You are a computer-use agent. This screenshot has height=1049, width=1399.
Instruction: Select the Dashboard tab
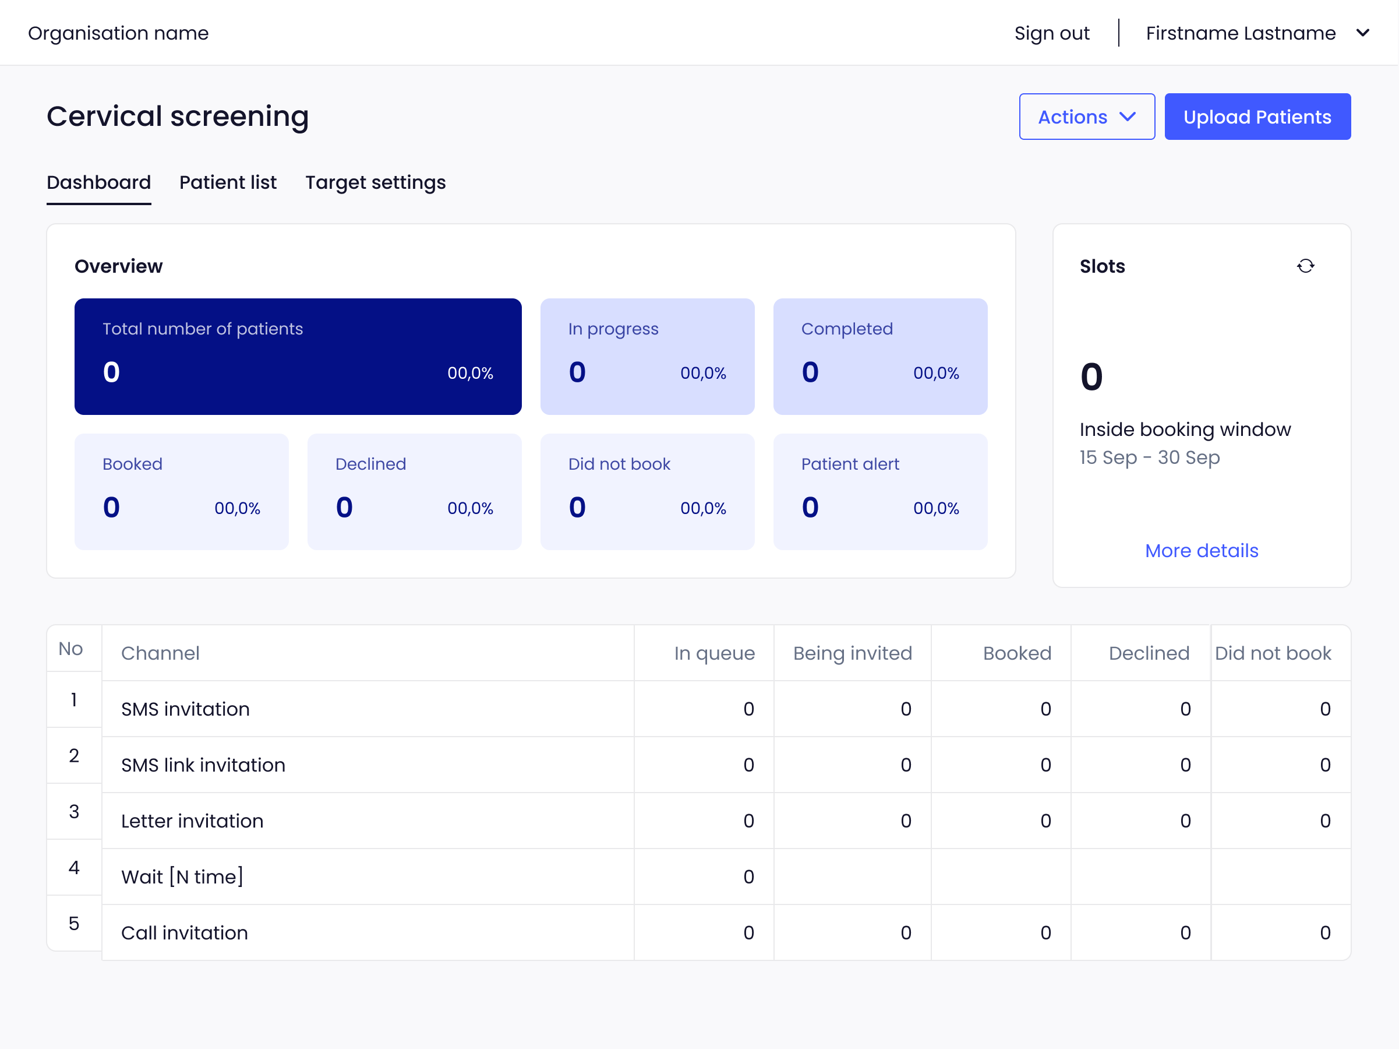pyautogui.click(x=98, y=182)
